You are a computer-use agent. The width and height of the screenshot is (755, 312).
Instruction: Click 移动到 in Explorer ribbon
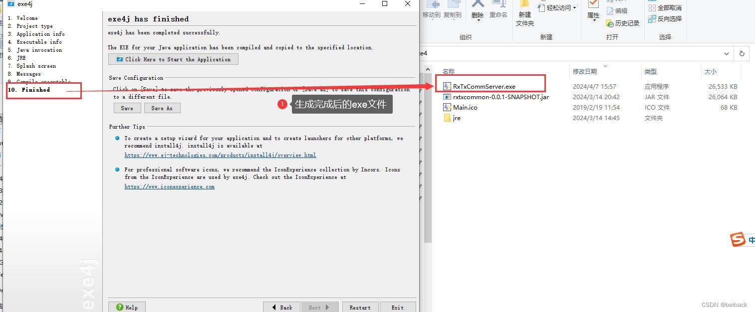click(x=432, y=9)
